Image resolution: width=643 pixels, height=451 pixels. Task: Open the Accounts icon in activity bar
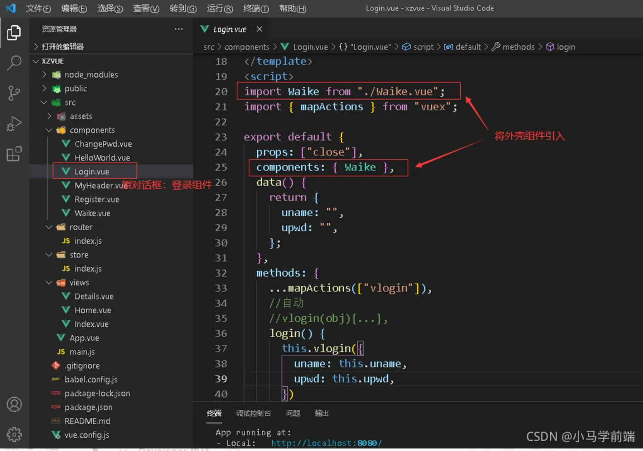[14, 404]
